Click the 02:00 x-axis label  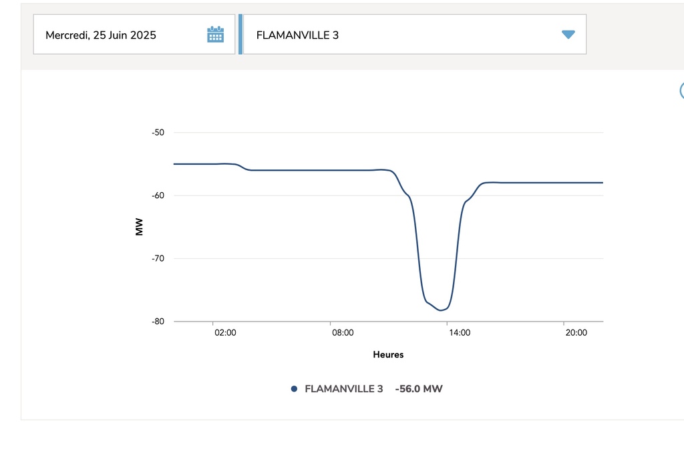[x=225, y=332]
